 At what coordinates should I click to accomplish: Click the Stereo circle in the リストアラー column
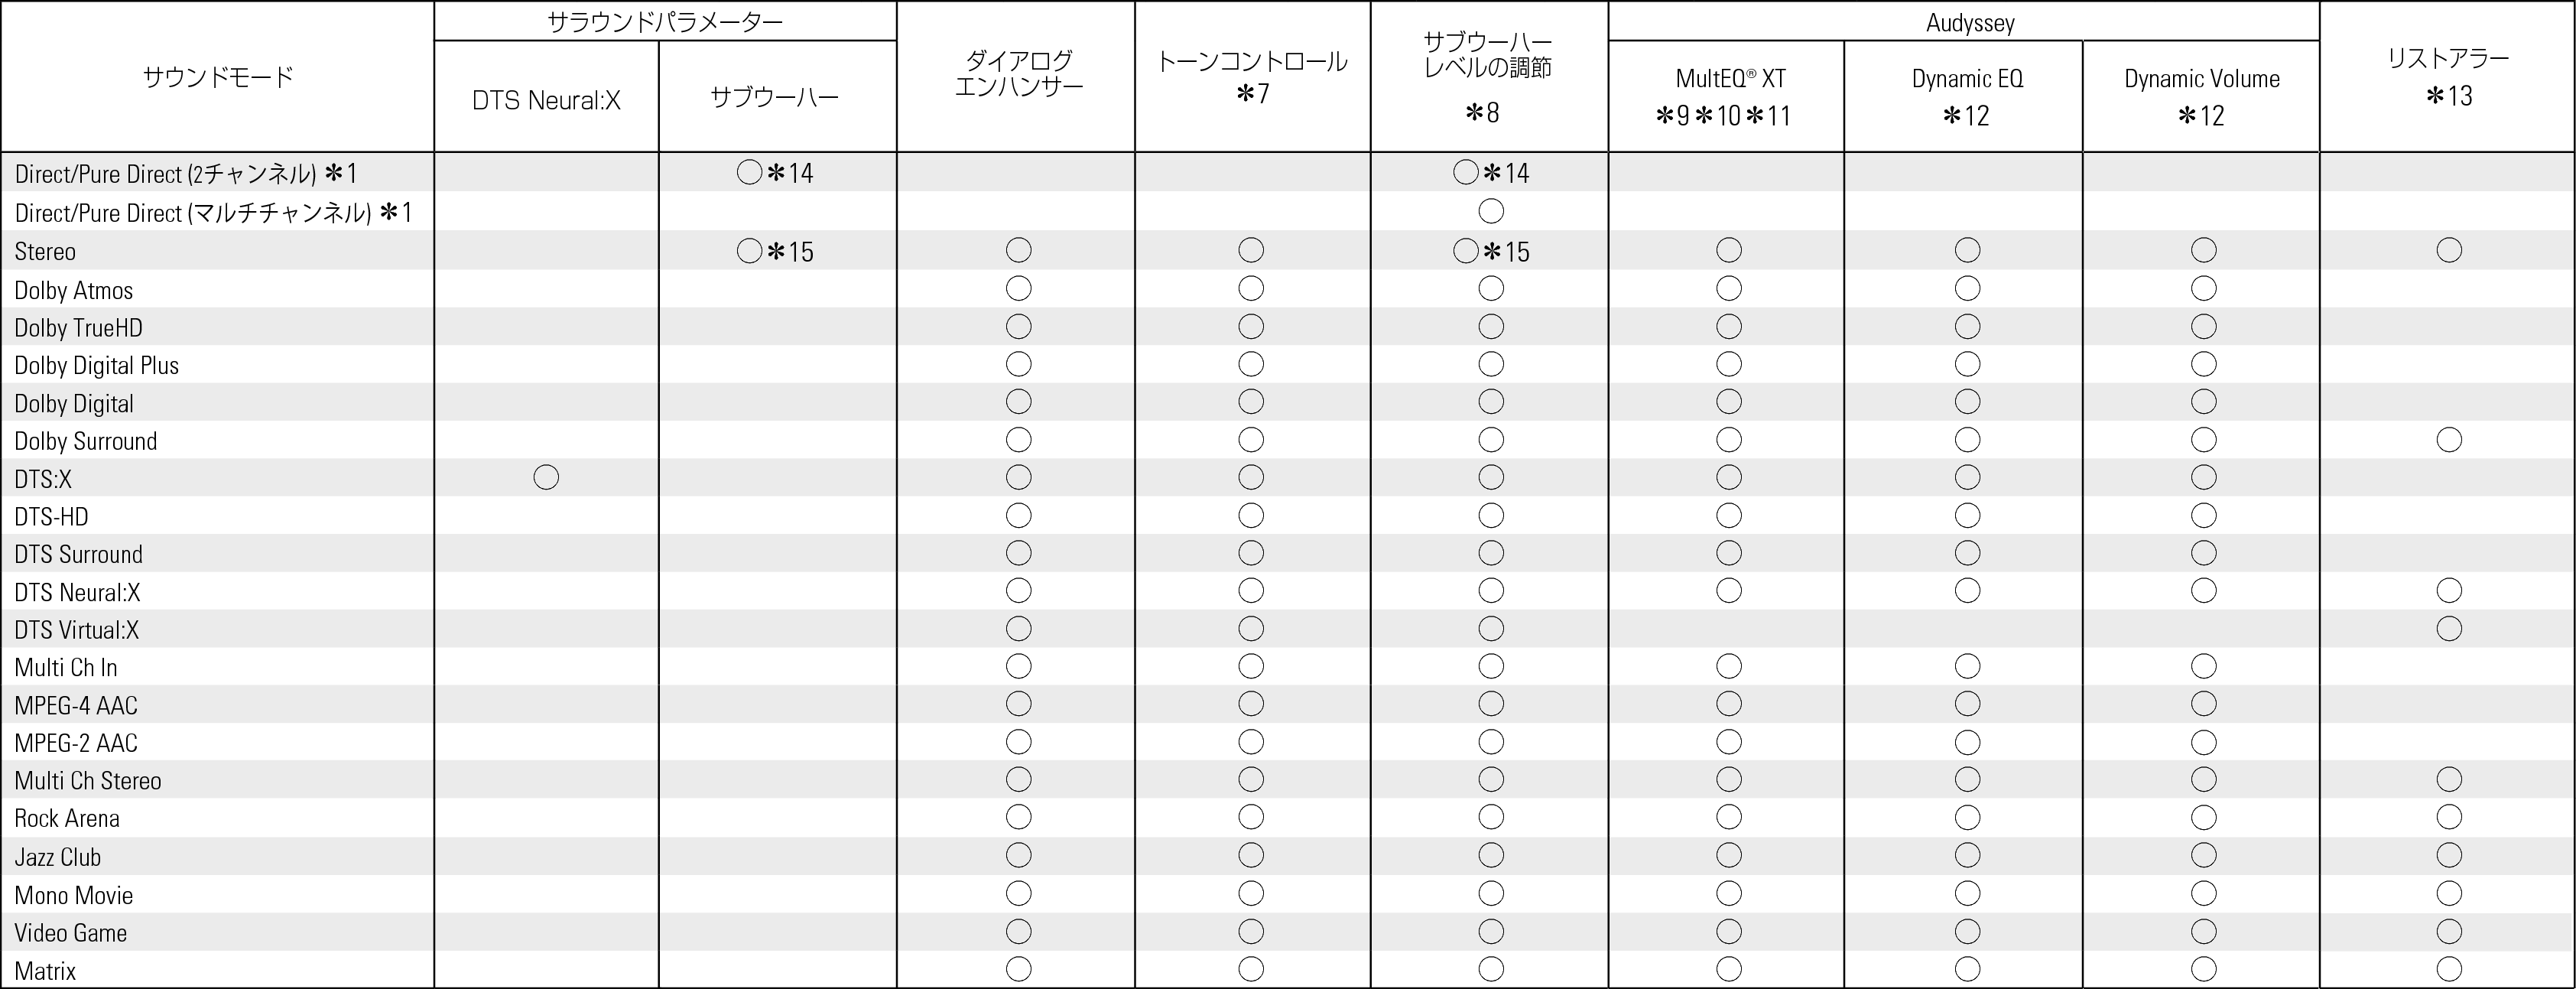[x=2449, y=250]
